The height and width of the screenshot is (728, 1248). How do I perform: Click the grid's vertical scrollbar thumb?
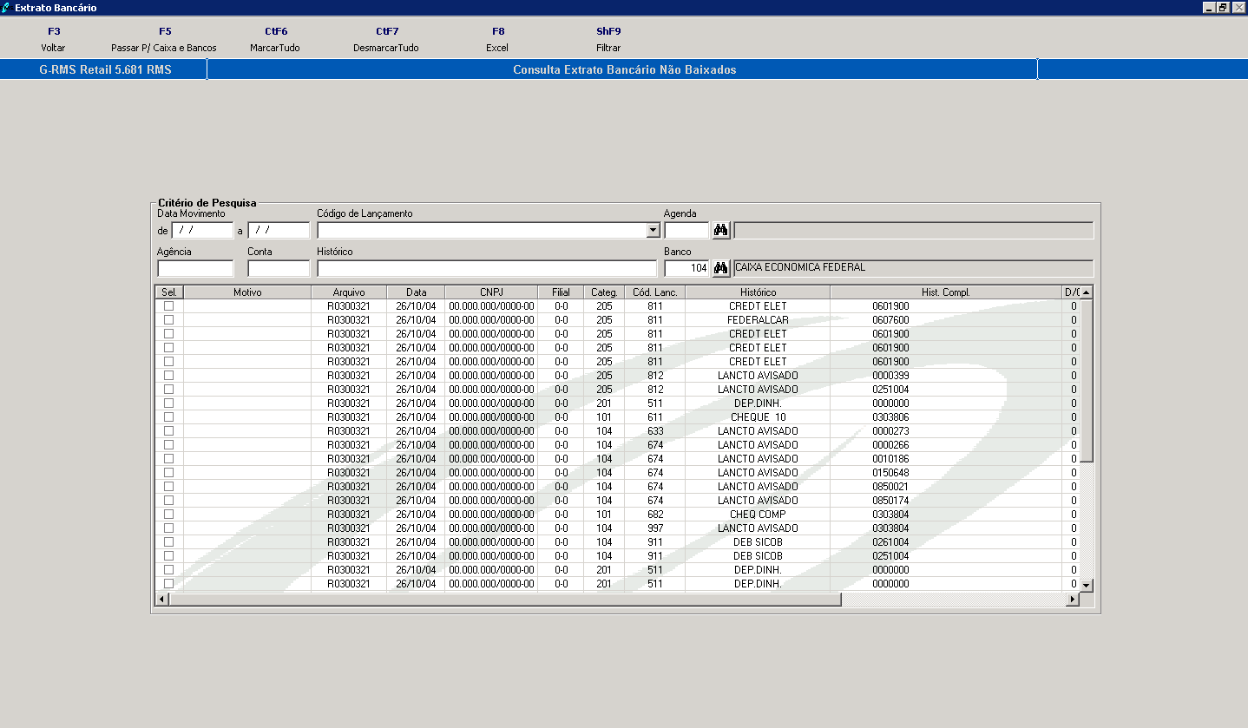tap(1086, 380)
